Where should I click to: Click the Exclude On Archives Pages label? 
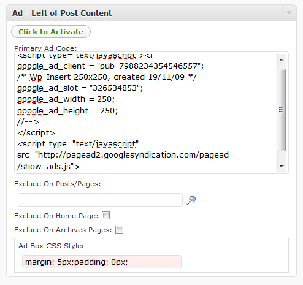click(x=63, y=230)
